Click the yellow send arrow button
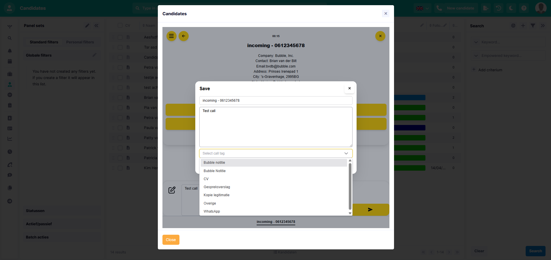 point(370,210)
